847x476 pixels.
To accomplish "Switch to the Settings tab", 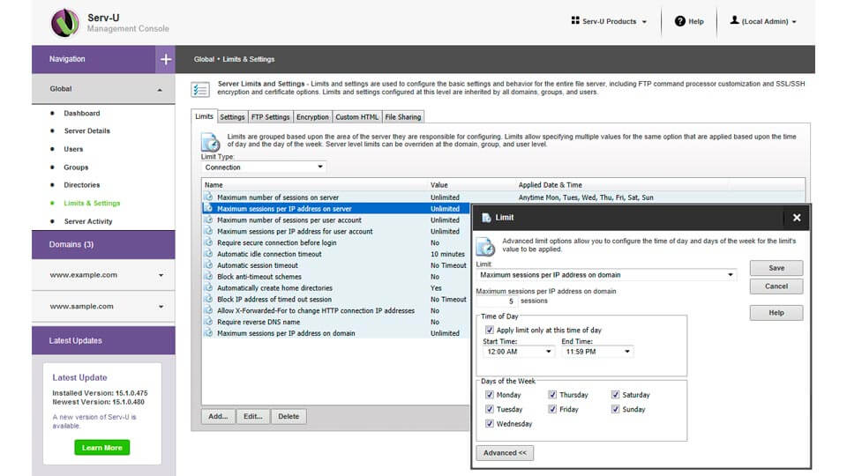I will [x=232, y=116].
